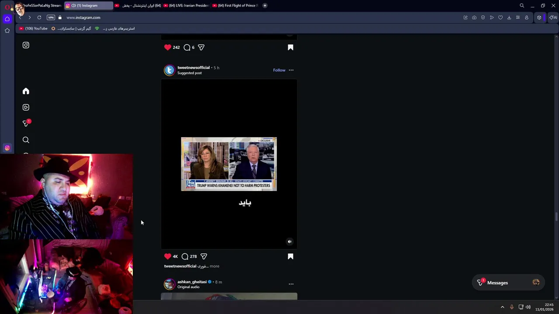This screenshot has height=314, width=559.
Task: Open ashkan_gheitasi avatar
Action: tap(169, 284)
